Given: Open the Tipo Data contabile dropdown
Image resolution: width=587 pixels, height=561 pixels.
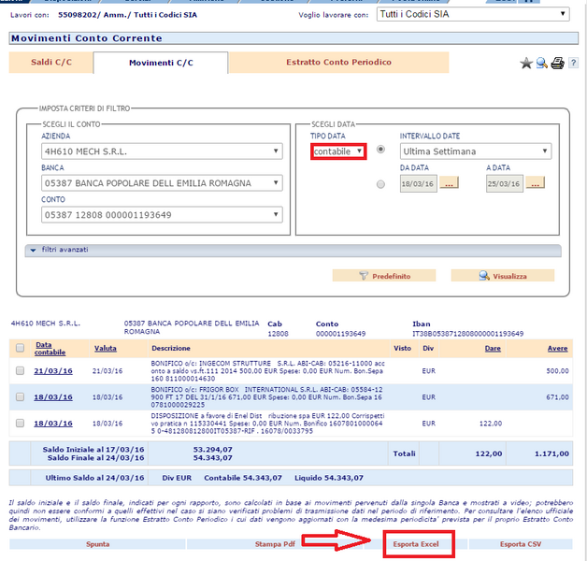Looking at the screenshot, I should point(338,151).
